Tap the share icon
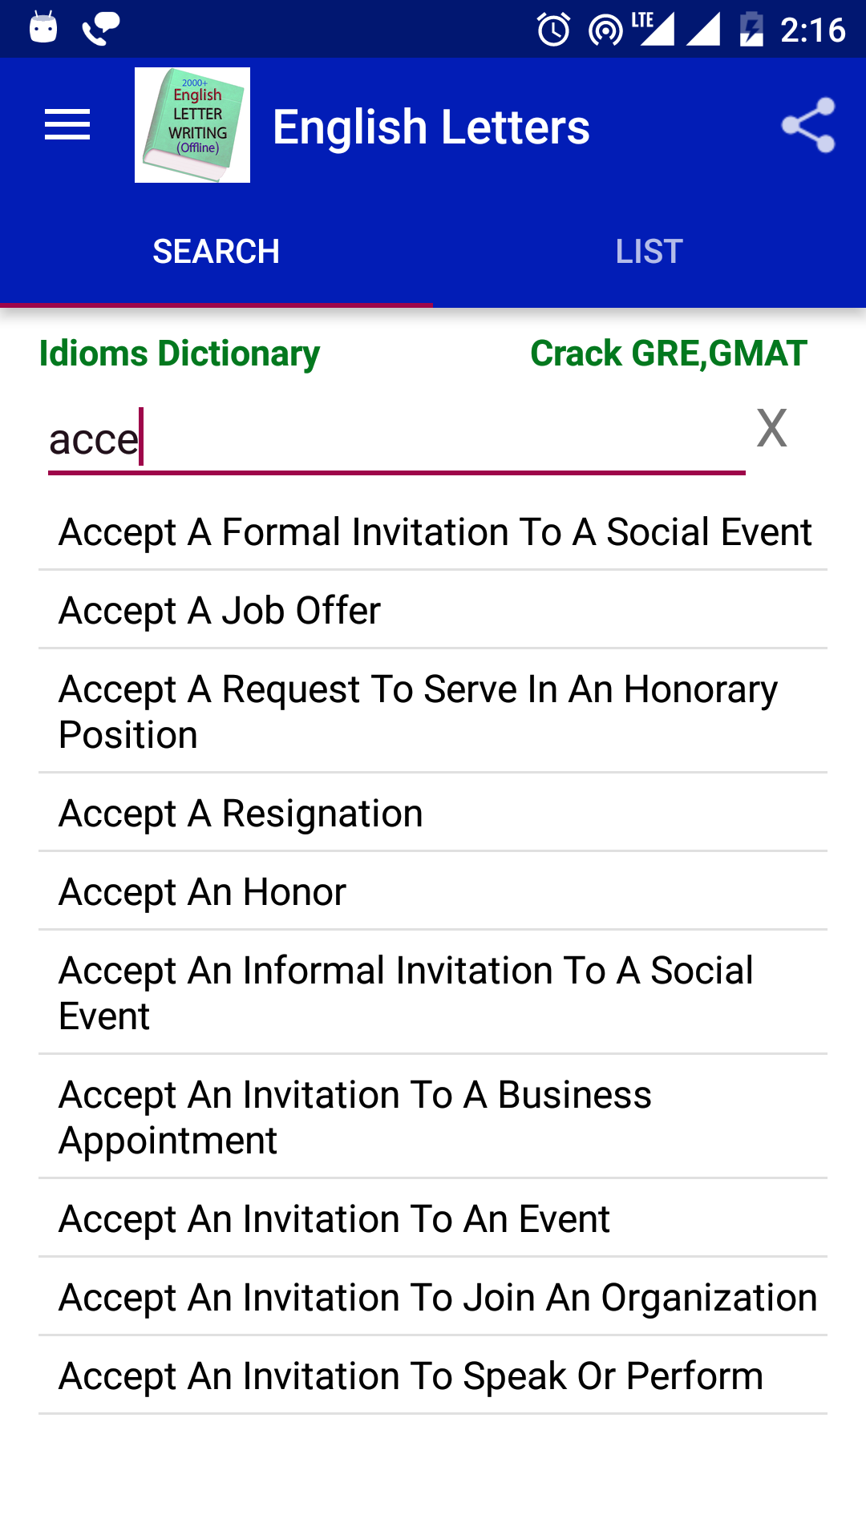Screen dimensions: 866x1539 tap(808, 125)
